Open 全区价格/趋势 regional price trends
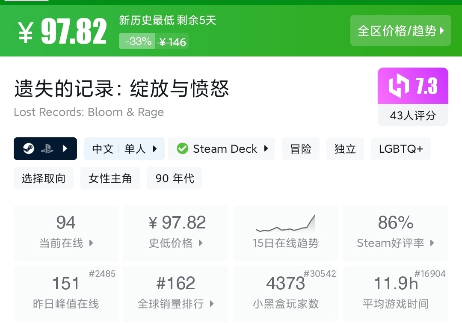The image size is (462, 323). coord(400,30)
